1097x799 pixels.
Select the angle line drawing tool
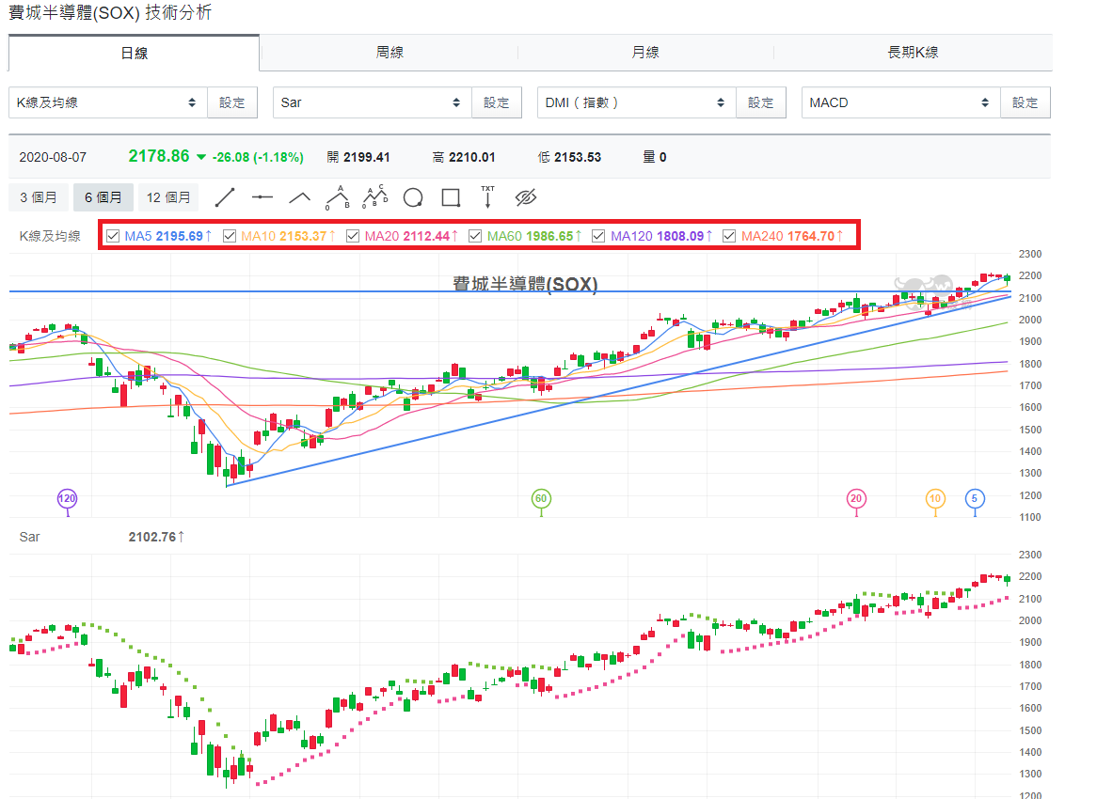coord(299,197)
